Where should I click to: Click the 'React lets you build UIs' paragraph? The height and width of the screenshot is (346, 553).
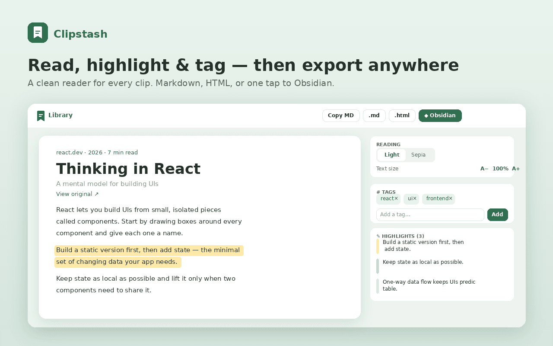coord(149,221)
